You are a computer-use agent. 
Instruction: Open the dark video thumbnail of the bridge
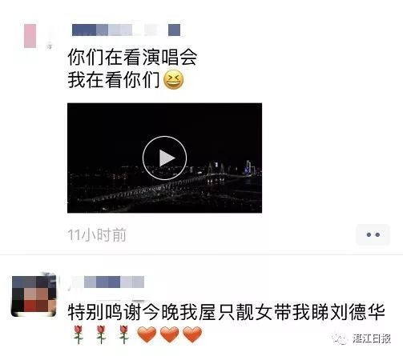[164, 158]
